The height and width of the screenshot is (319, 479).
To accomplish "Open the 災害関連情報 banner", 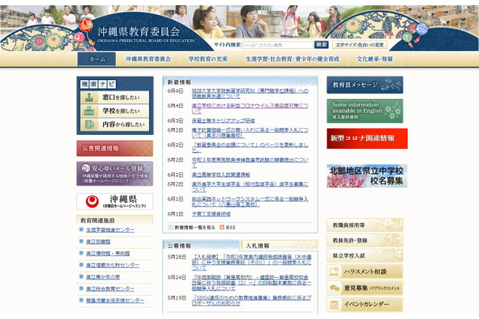I will coord(115,148).
